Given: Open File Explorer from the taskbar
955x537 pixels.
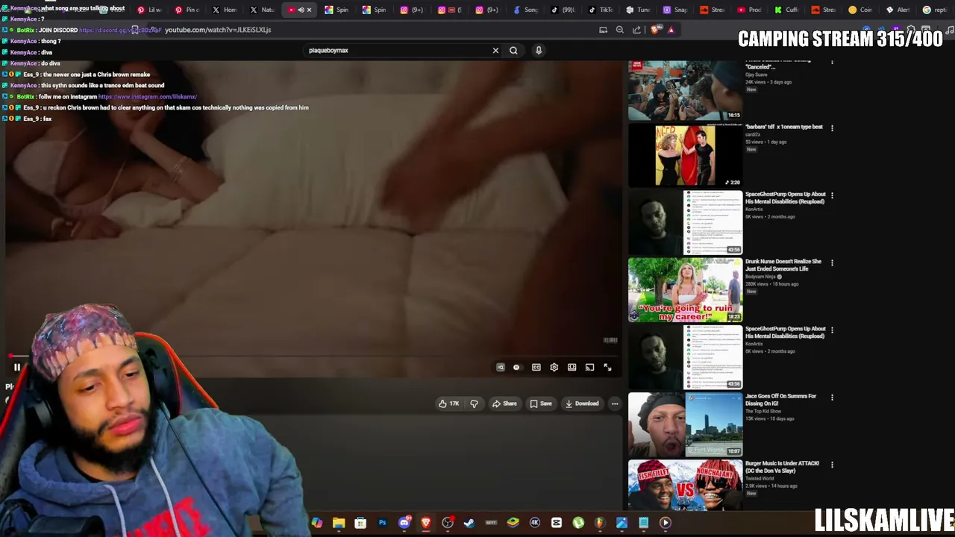Looking at the screenshot, I should point(339,523).
